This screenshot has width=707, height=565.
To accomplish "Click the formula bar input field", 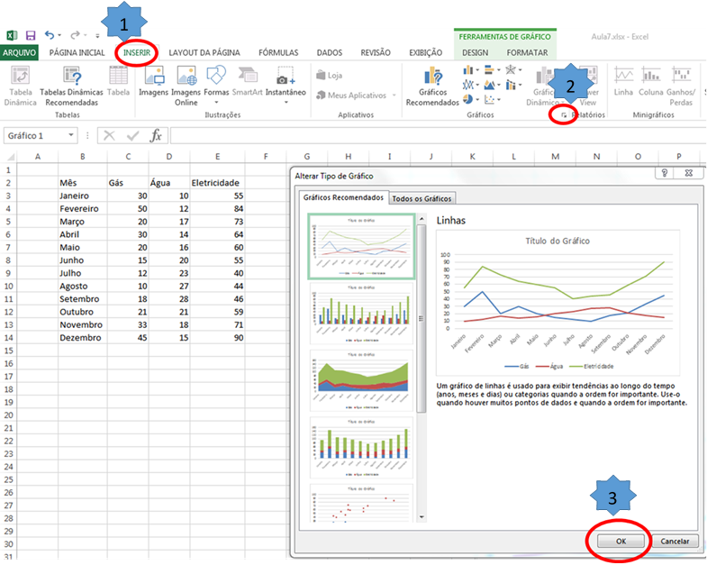I will point(438,135).
